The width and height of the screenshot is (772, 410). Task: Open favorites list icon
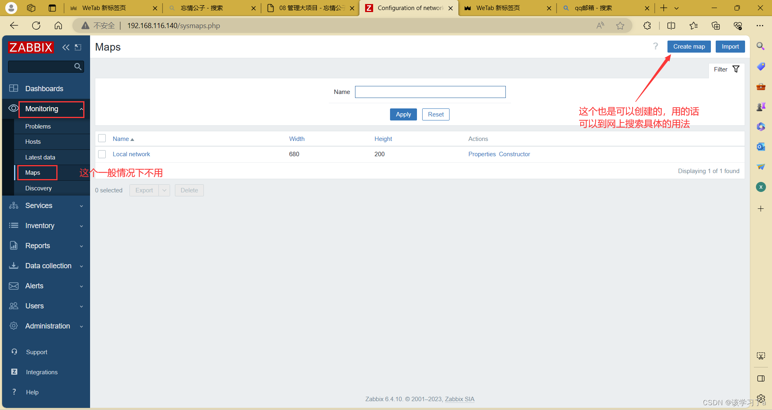click(x=694, y=26)
